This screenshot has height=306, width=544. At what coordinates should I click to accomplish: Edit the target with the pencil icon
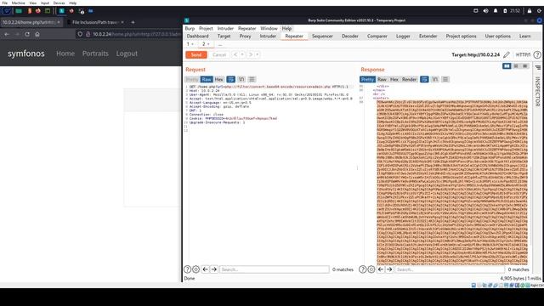tap(507, 54)
